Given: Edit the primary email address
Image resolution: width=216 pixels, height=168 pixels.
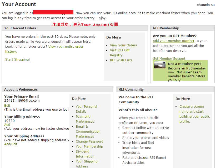Looking at the screenshot, I should tap(7, 106).
